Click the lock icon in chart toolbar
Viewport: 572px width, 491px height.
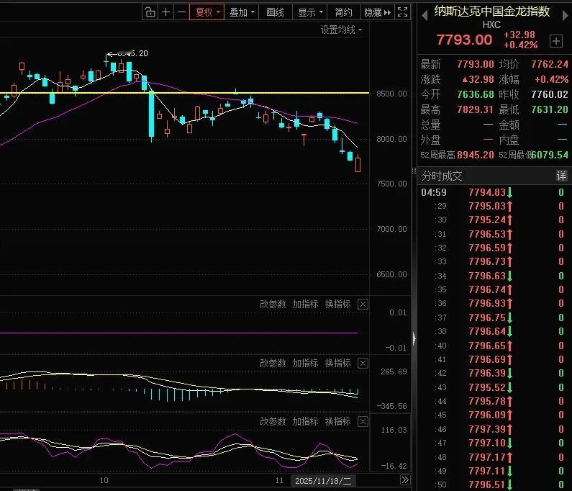click(150, 12)
